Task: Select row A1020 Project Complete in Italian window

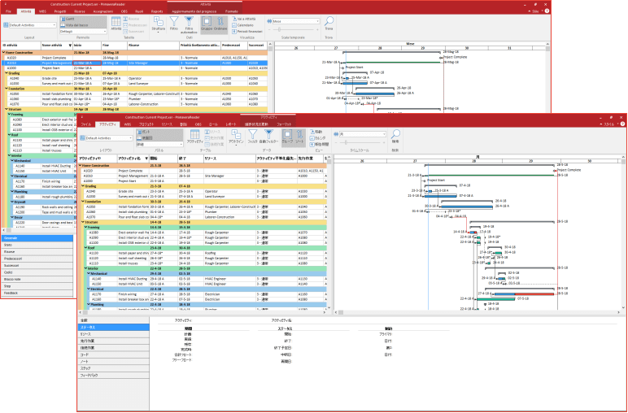Action: tap(134, 58)
